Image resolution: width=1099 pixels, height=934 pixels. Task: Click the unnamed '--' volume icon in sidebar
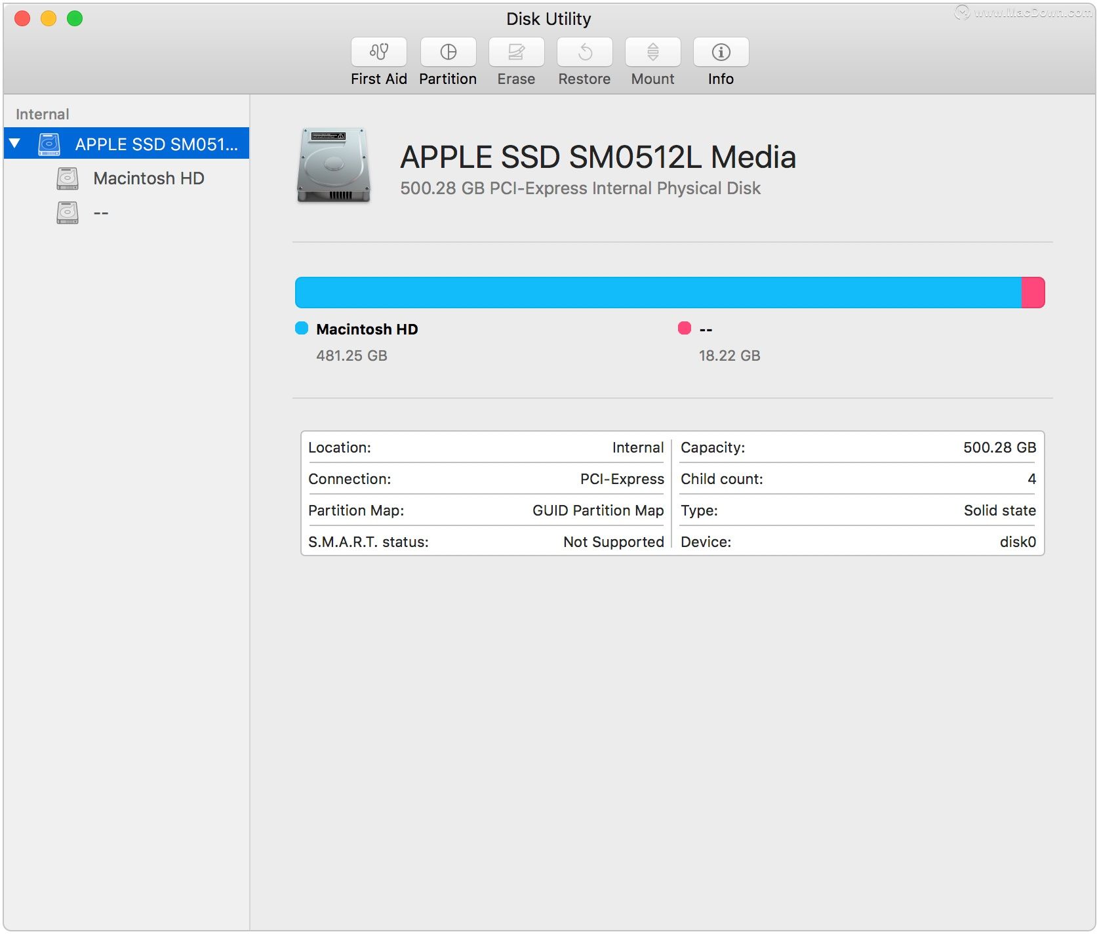pyautogui.click(x=68, y=213)
